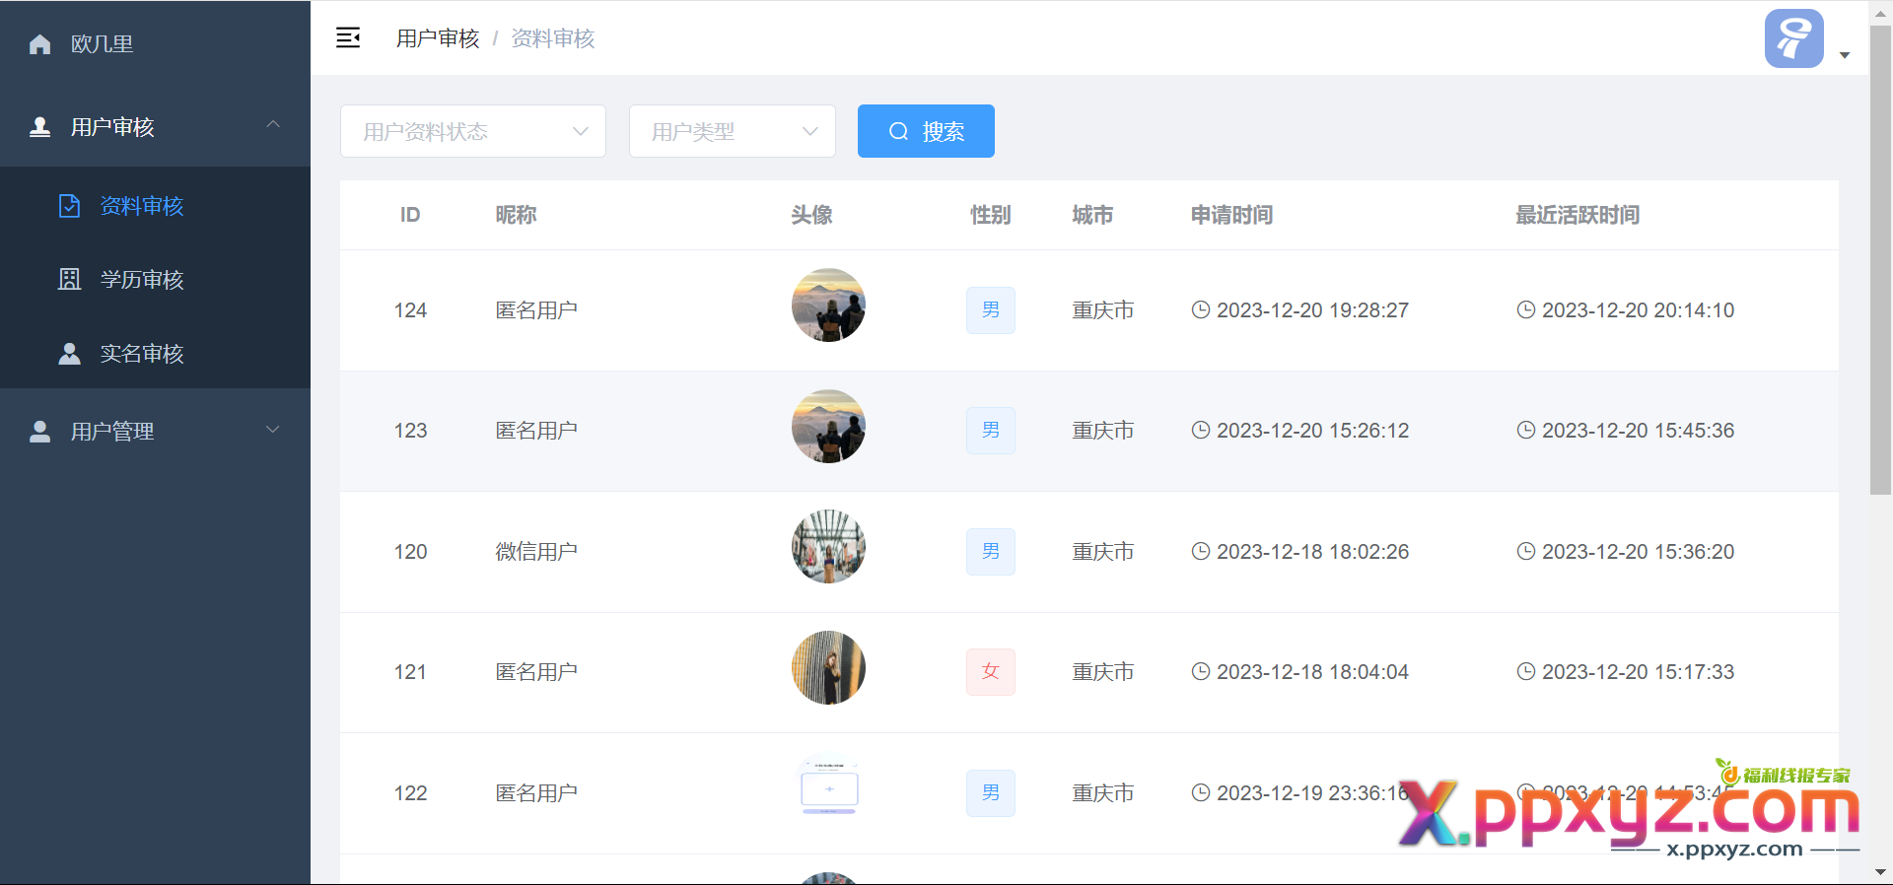Open the avatar dropdown caret at top right
Screen dimensions: 1893x885
[x=1845, y=55]
